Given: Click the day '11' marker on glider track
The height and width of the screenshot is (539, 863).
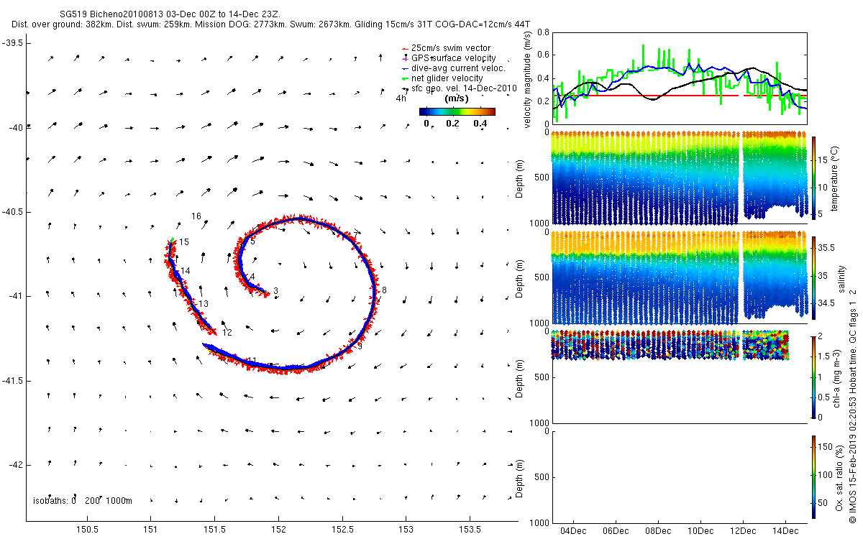Looking at the screenshot, I should (x=252, y=361).
